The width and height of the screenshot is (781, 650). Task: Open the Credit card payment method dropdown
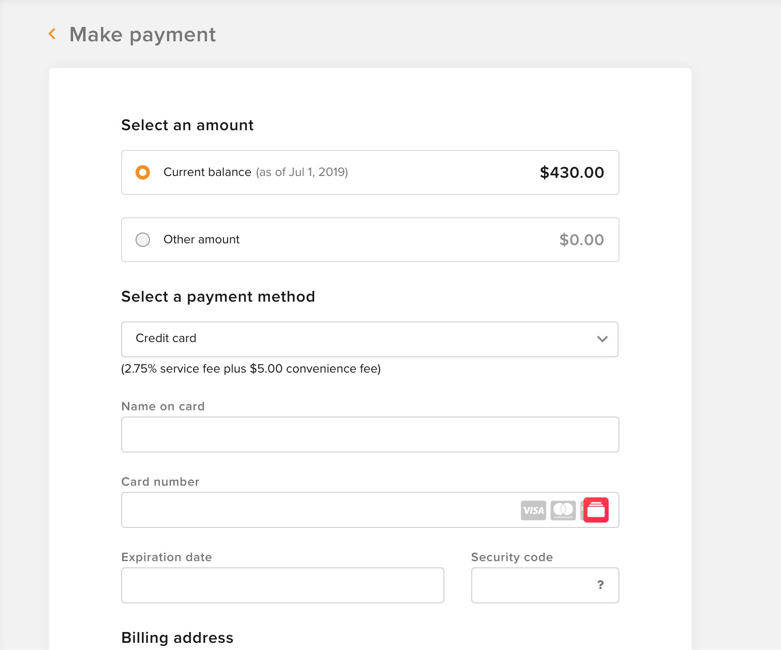click(x=370, y=339)
